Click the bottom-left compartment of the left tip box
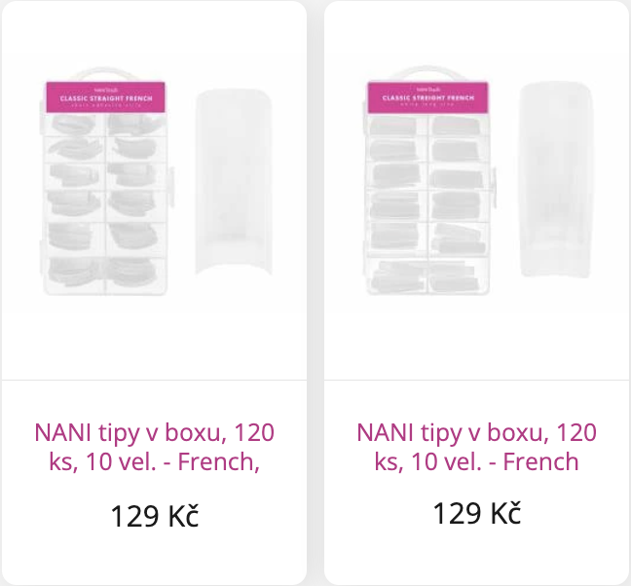 tap(74, 273)
